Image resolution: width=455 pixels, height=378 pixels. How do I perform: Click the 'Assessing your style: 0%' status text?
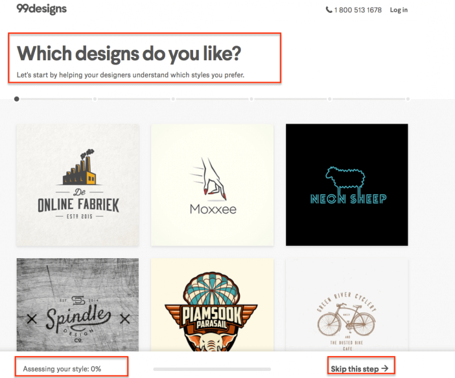[x=62, y=369]
